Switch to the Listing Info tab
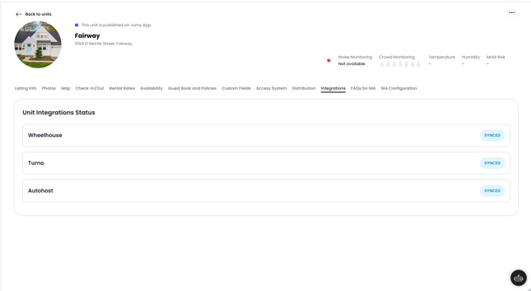 click(25, 89)
